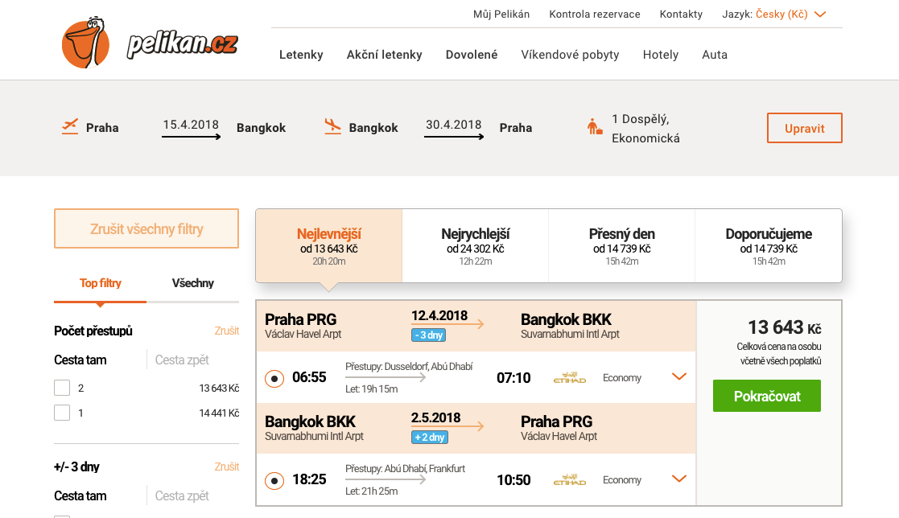Click the Pelikan bird logo
This screenshot has width=899, height=518.
(85, 42)
